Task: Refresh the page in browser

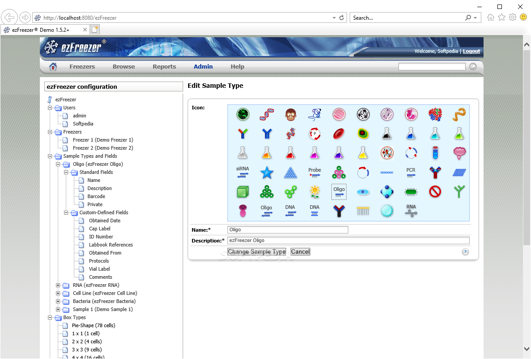Action: tap(342, 17)
